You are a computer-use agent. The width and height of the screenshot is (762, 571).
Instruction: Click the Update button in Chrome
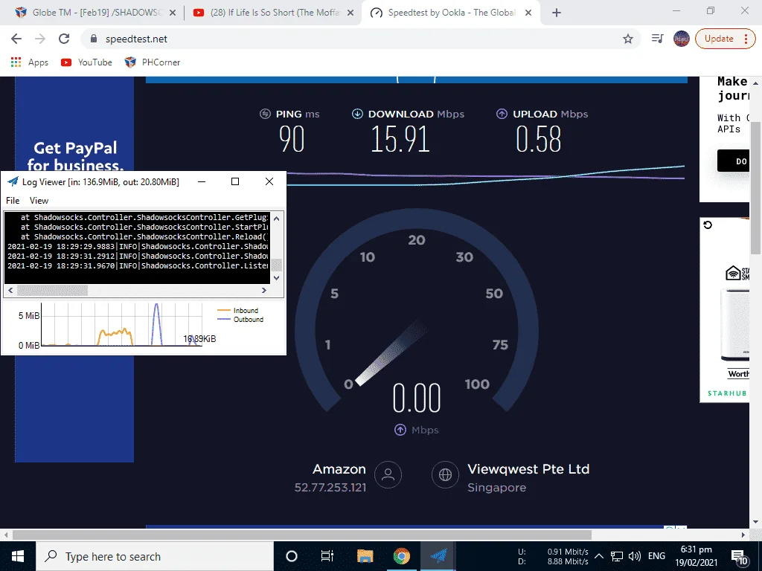(x=719, y=39)
